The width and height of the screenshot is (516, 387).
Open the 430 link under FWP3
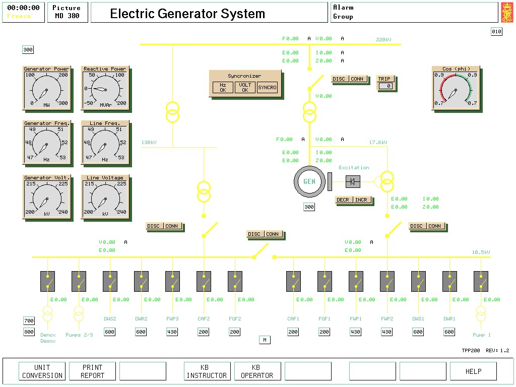(172, 332)
